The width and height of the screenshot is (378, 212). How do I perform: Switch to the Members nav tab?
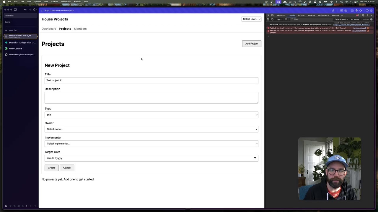pos(80,29)
